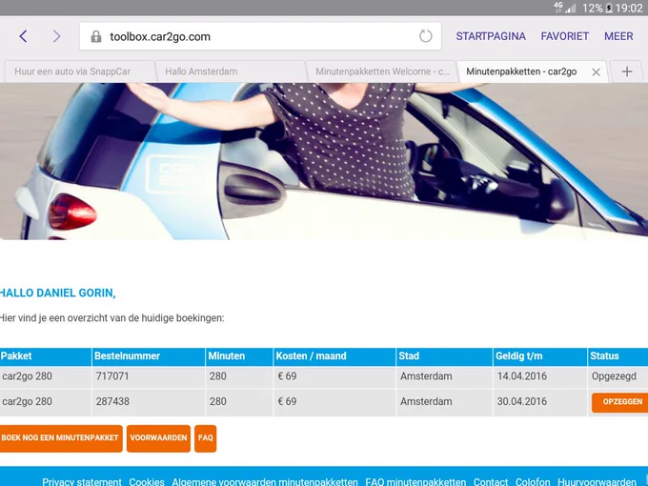Screen dimensions: 648x486
Task: Open the VOORWAARDEN button
Action: click(158, 438)
